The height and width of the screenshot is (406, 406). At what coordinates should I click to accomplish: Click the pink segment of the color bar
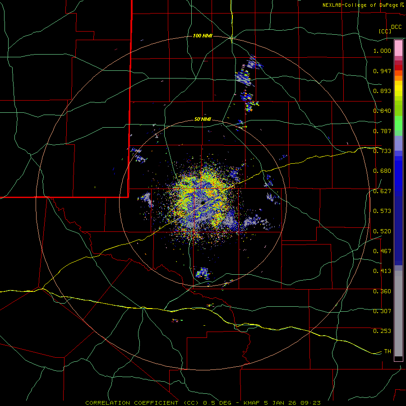[x=398, y=48]
